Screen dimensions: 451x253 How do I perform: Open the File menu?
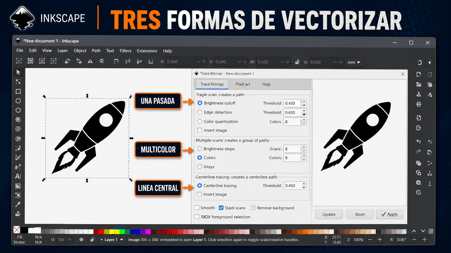point(20,51)
